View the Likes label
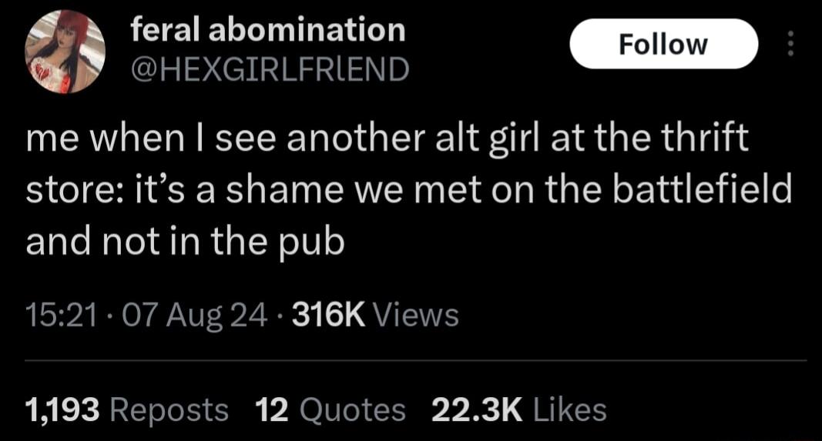Image resolution: width=822 pixels, height=441 pixels. [570, 409]
